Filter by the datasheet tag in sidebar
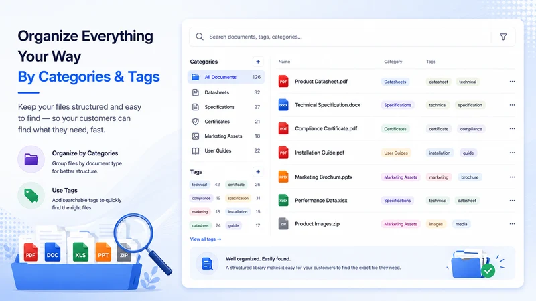The image size is (536, 301). [x=200, y=225]
